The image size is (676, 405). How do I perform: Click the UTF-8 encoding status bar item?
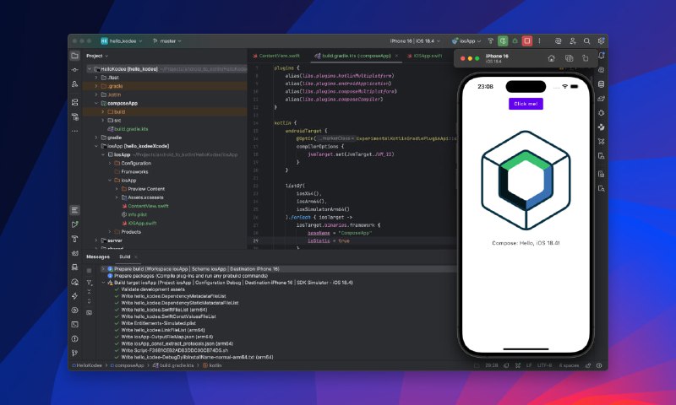pos(544,365)
